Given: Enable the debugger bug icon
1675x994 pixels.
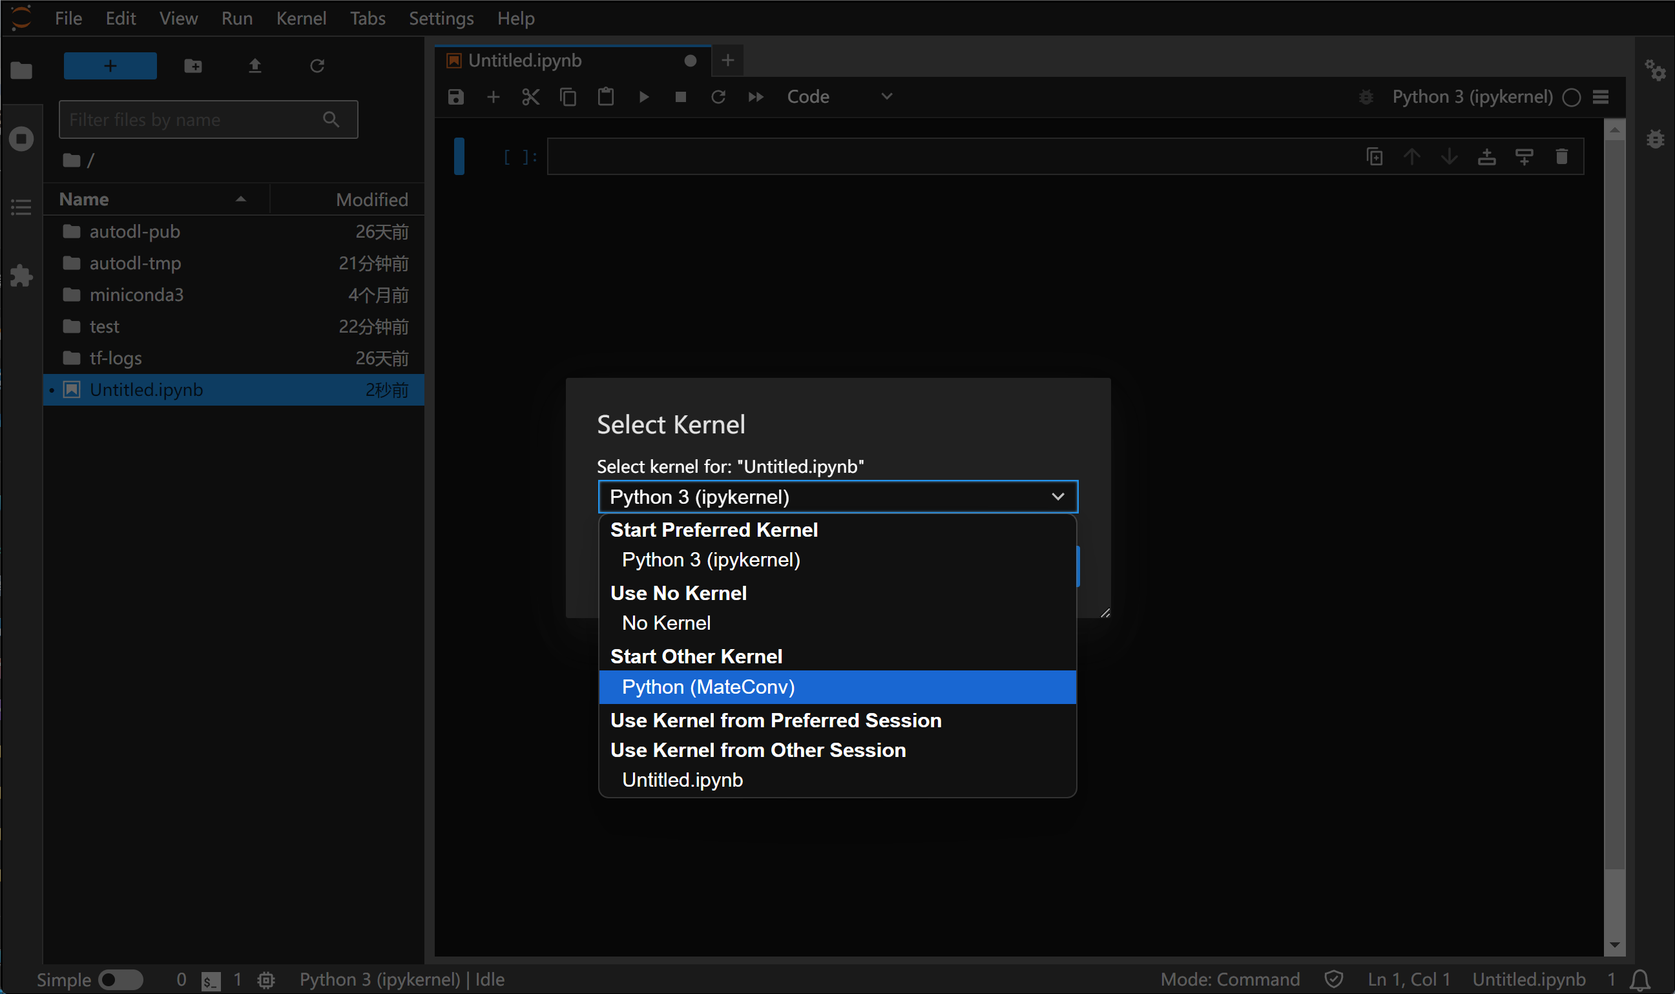Looking at the screenshot, I should (x=1366, y=96).
